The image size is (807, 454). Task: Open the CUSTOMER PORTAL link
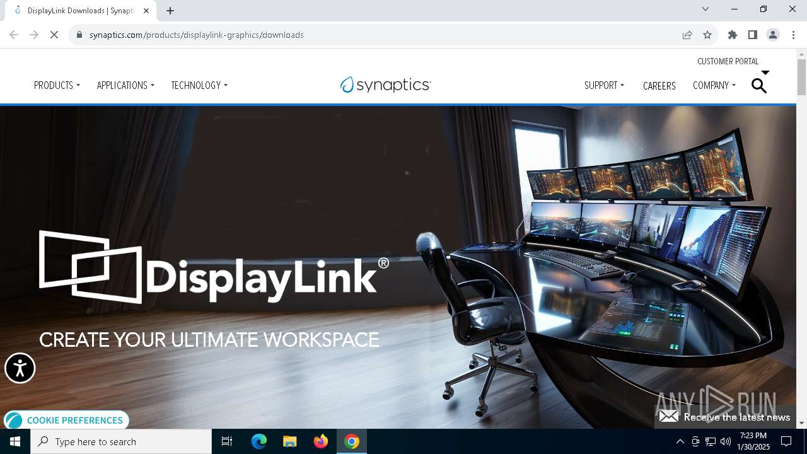pyautogui.click(x=728, y=61)
